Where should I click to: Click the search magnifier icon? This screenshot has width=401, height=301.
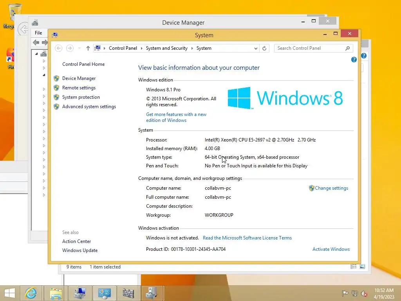click(348, 48)
